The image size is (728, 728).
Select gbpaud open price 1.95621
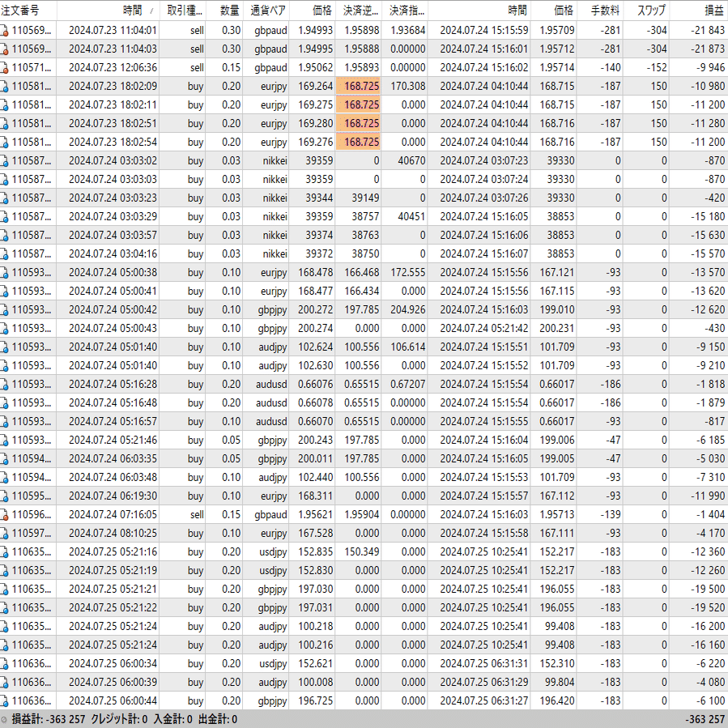(315, 515)
